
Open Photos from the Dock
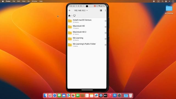[73, 95]
